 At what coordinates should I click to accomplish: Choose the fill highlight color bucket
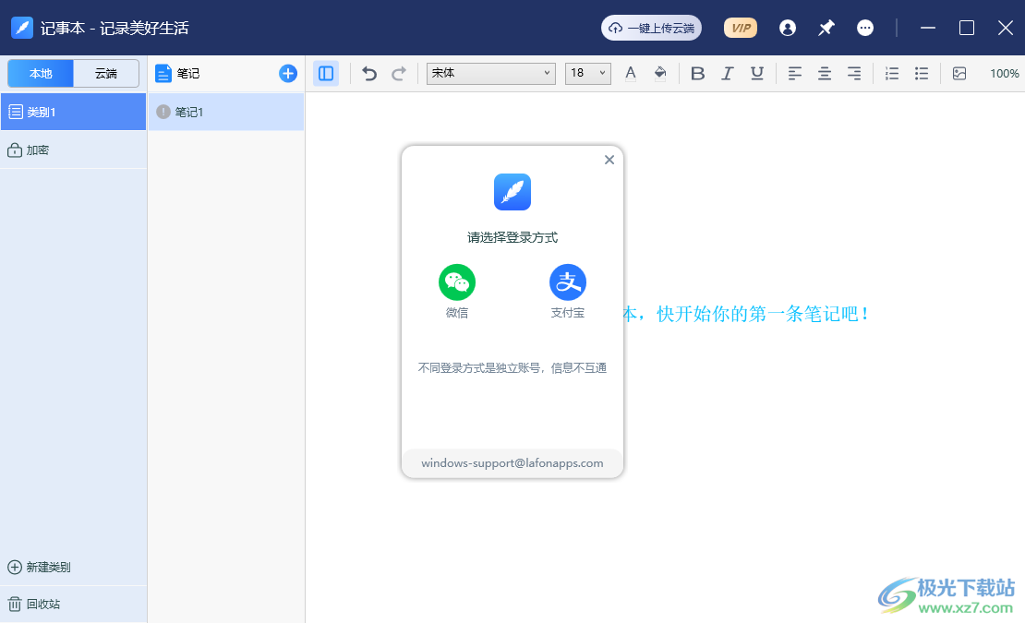point(660,73)
